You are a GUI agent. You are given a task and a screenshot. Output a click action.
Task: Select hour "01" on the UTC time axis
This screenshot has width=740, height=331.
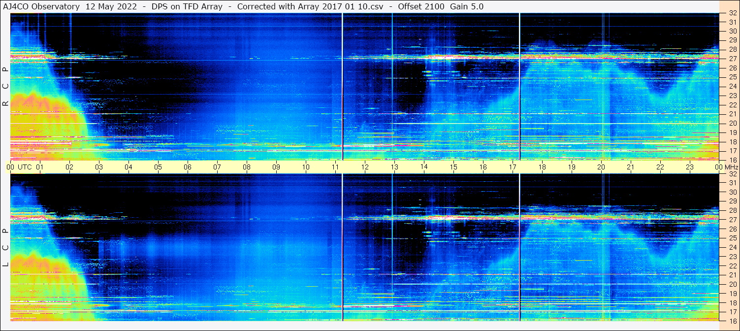(40, 167)
